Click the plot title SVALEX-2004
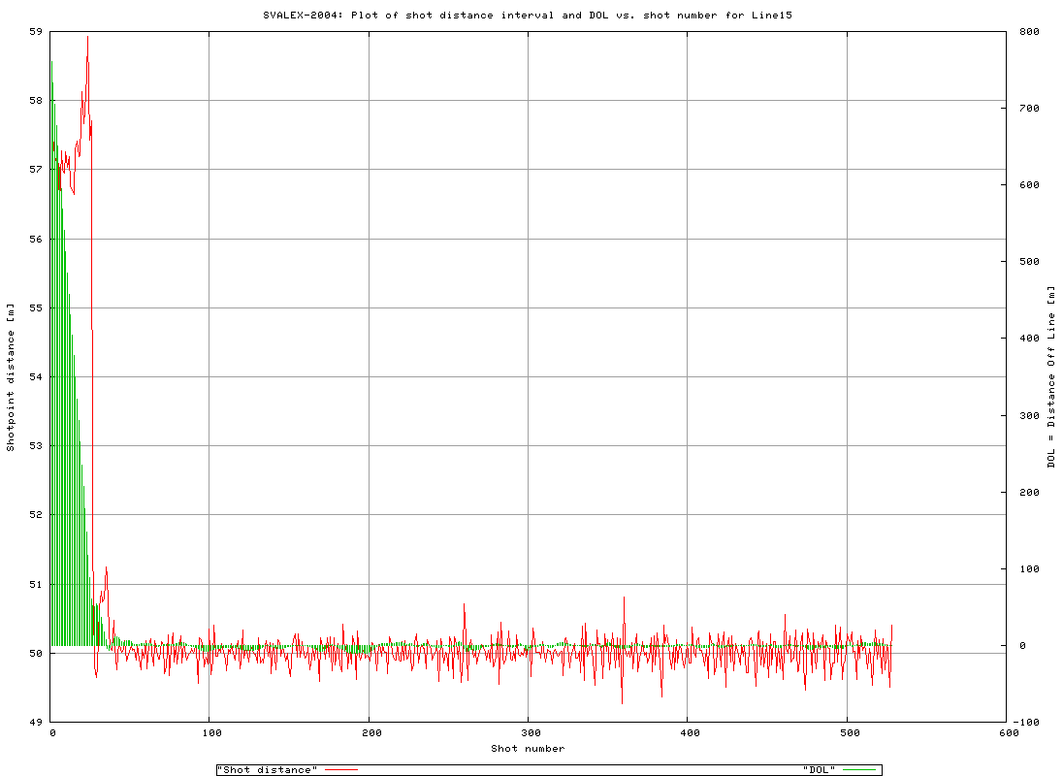The width and height of the screenshot is (1063, 776). click(x=300, y=15)
